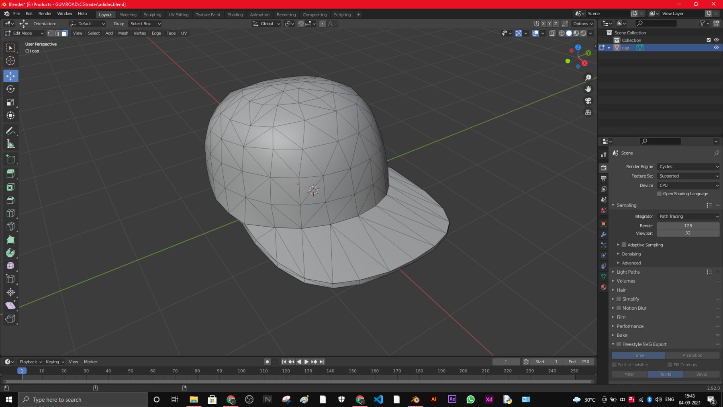
Task: Switch viewport to wireframe shading mode
Action: (x=562, y=33)
